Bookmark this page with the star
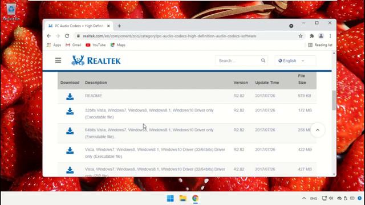This screenshot has width=365, height=205. click(x=301, y=36)
